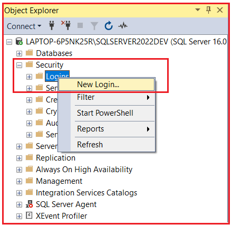
Task: Click the Server Objects folder icon
Action: point(30,146)
